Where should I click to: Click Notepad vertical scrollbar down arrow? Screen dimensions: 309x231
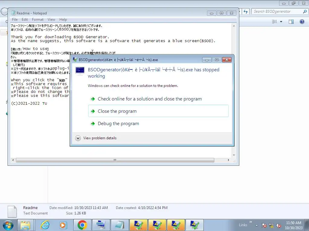pyautogui.click(x=234, y=155)
